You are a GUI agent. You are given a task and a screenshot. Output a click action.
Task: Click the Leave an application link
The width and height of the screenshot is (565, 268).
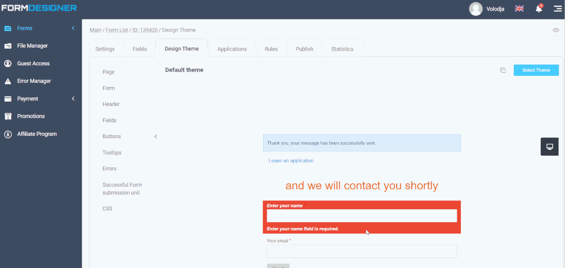[x=291, y=160]
